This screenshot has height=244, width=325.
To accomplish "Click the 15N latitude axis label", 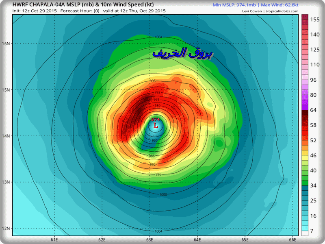I will 6,90.
